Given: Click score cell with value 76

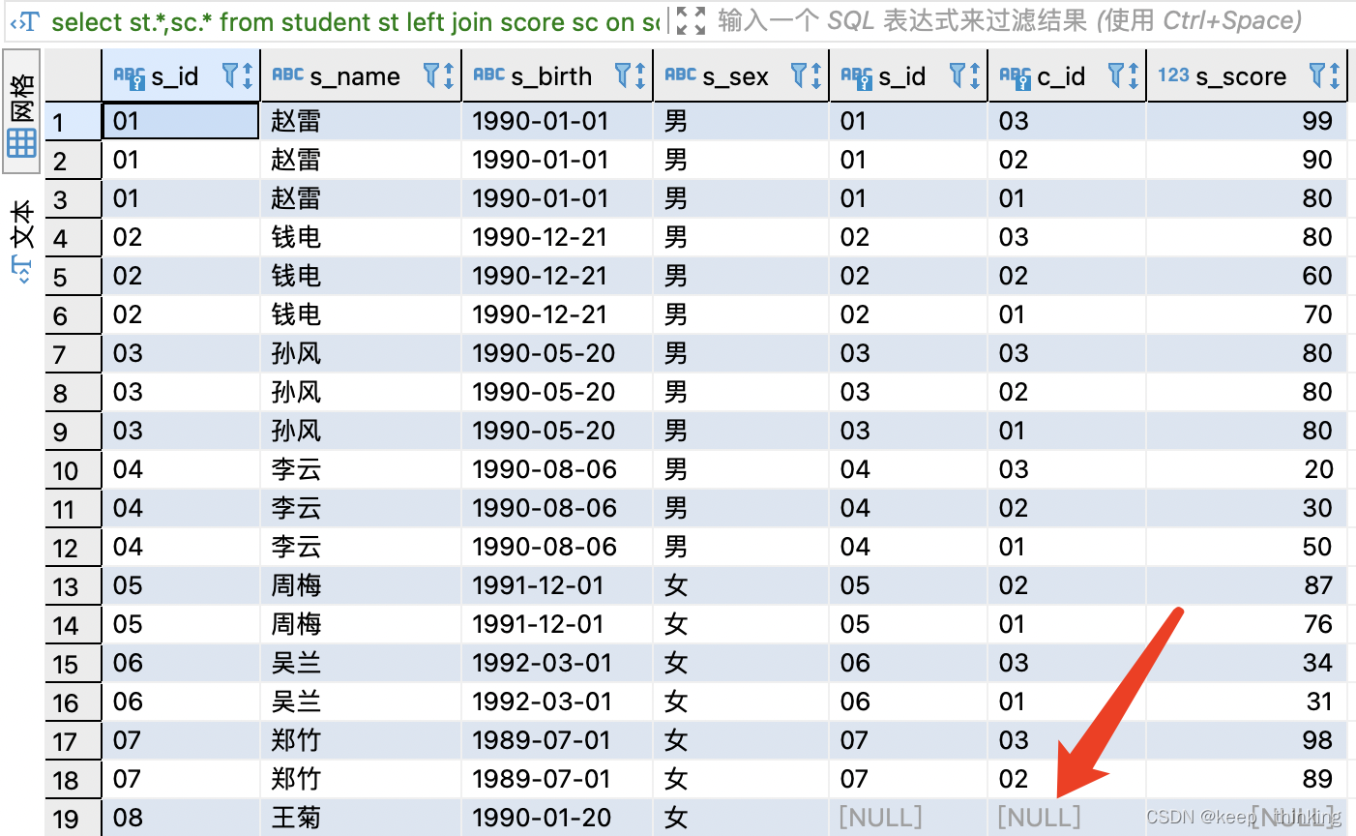Looking at the screenshot, I should [x=1247, y=624].
